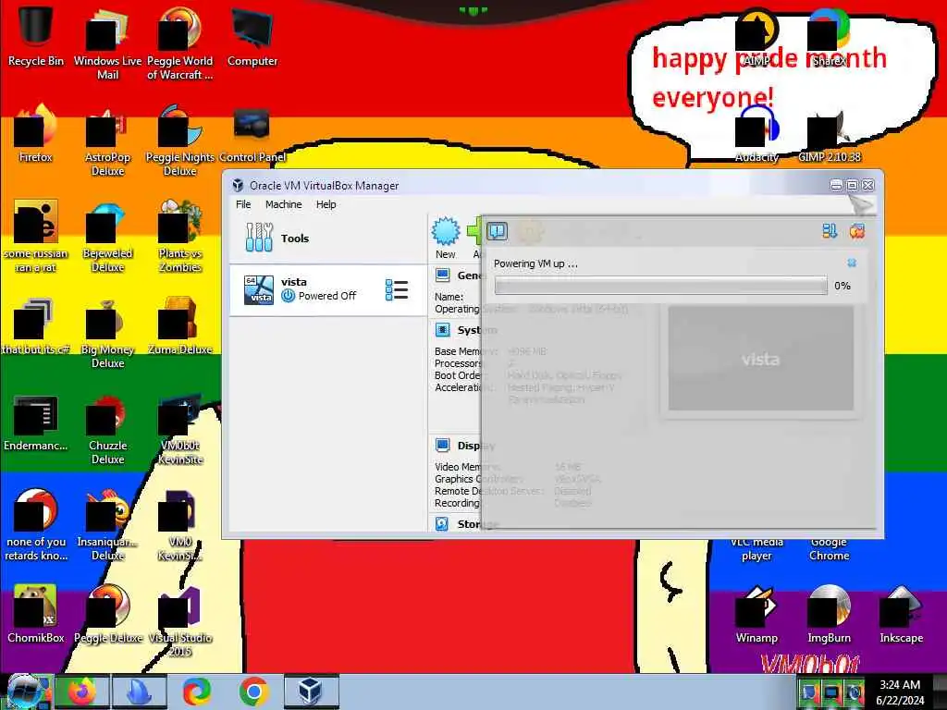Click the Storage section header icon

(x=443, y=524)
